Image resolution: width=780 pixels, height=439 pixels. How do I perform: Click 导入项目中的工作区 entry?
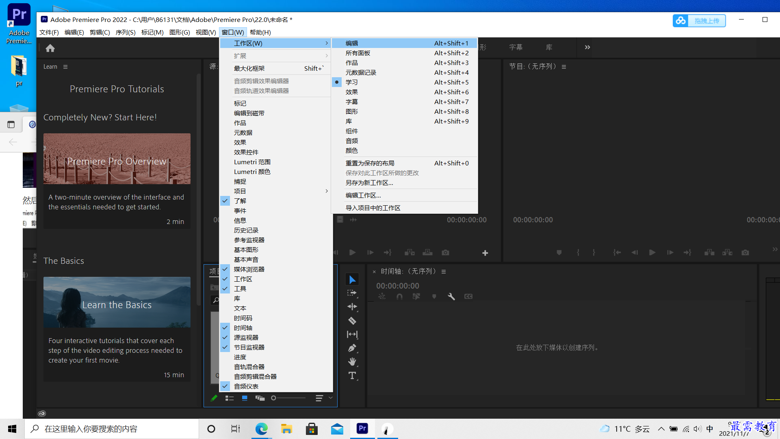405,208
